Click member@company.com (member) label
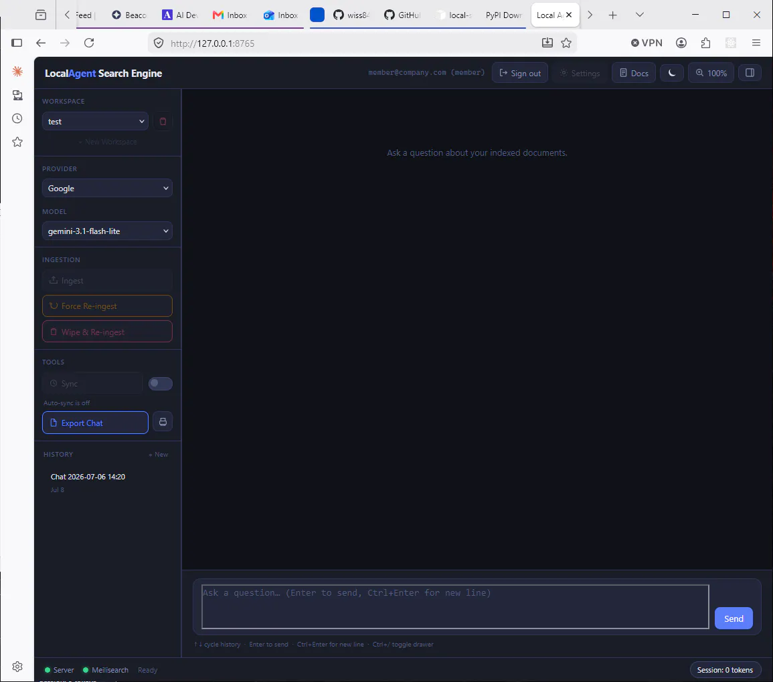The width and height of the screenshot is (773, 682). 426,72
